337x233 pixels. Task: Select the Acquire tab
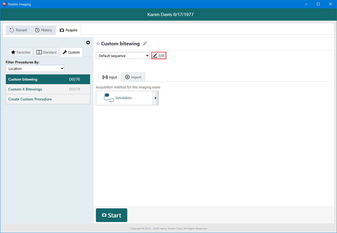click(69, 30)
